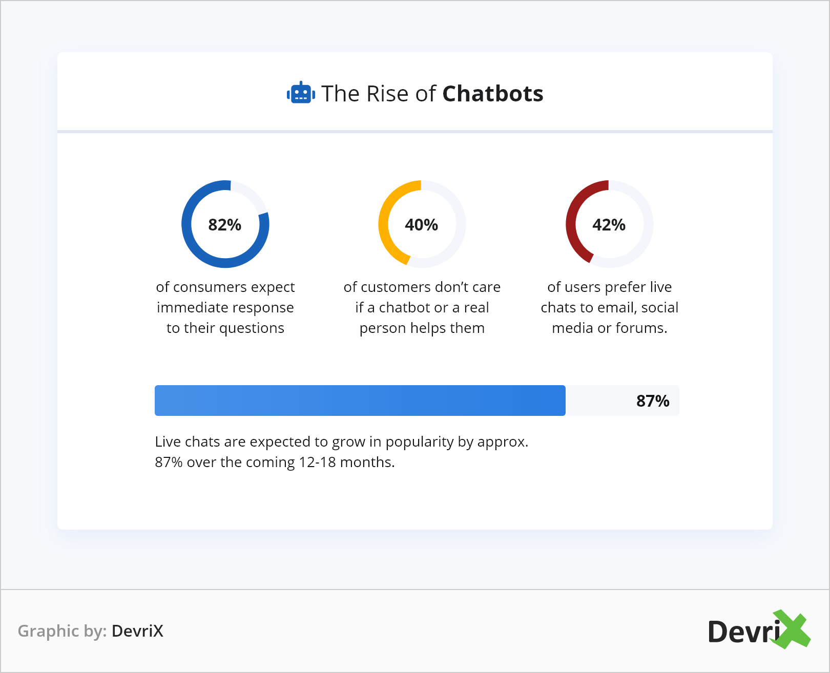Click the 'Live chats are expected to grow' line

pos(341,441)
